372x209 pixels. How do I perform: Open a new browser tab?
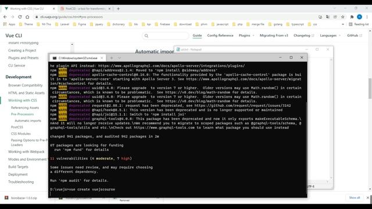coord(118,9)
